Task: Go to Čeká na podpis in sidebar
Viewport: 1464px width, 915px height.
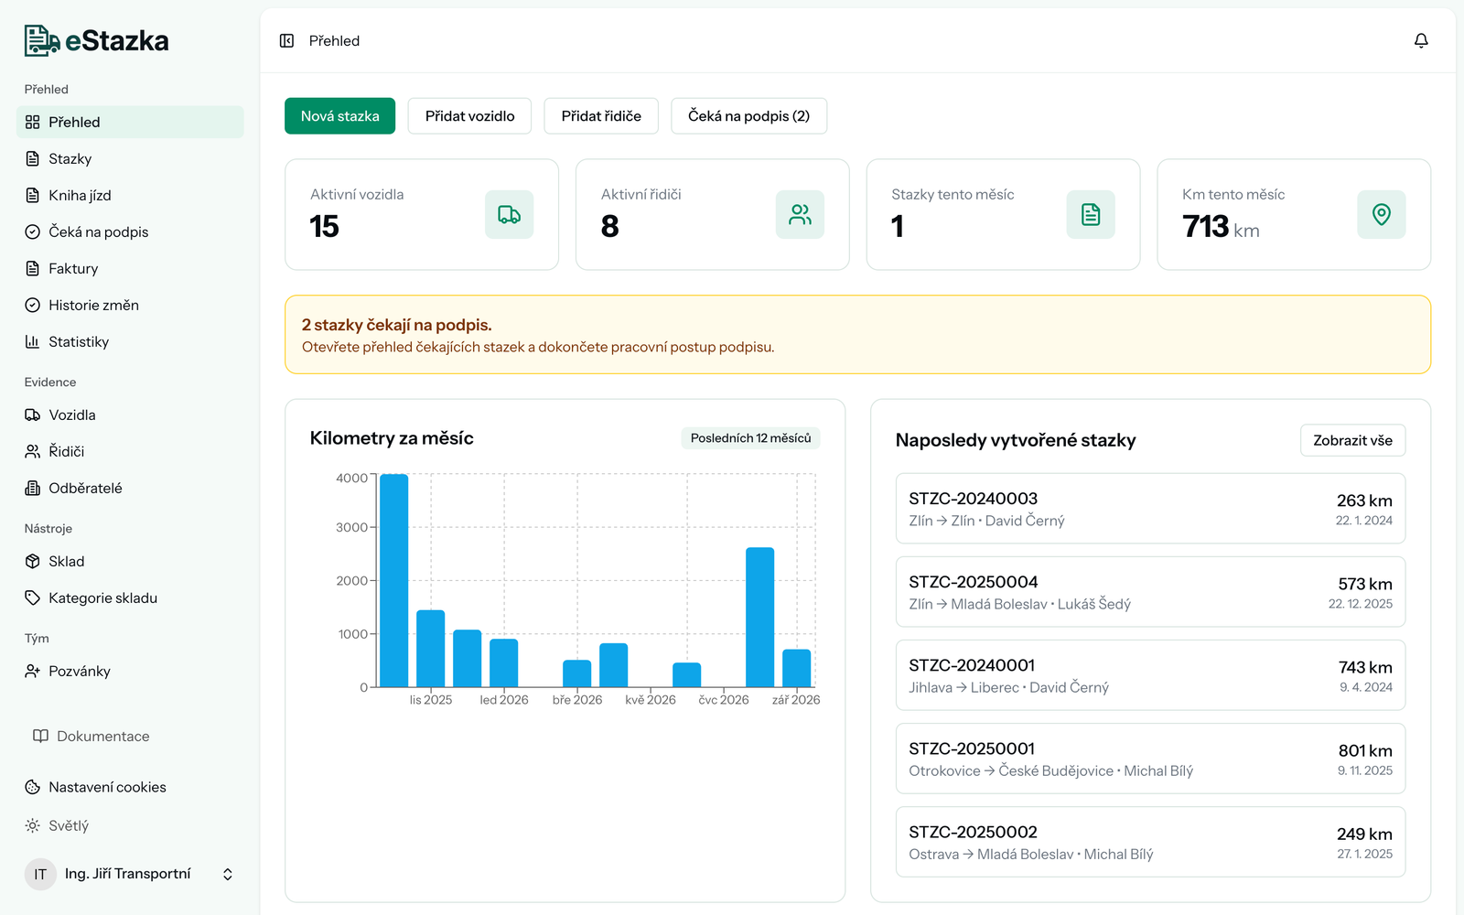Action: [x=130, y=231]
